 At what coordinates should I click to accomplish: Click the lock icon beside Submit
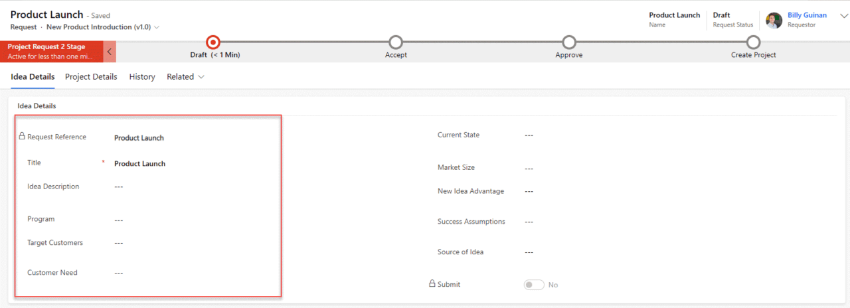(x=432, y=284)
